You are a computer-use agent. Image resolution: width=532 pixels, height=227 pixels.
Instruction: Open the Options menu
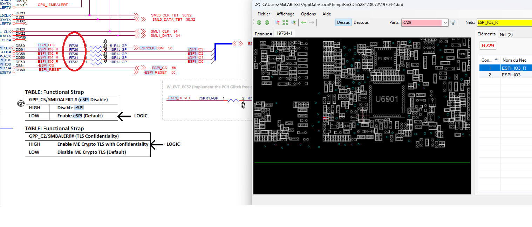tap(308, 14)
